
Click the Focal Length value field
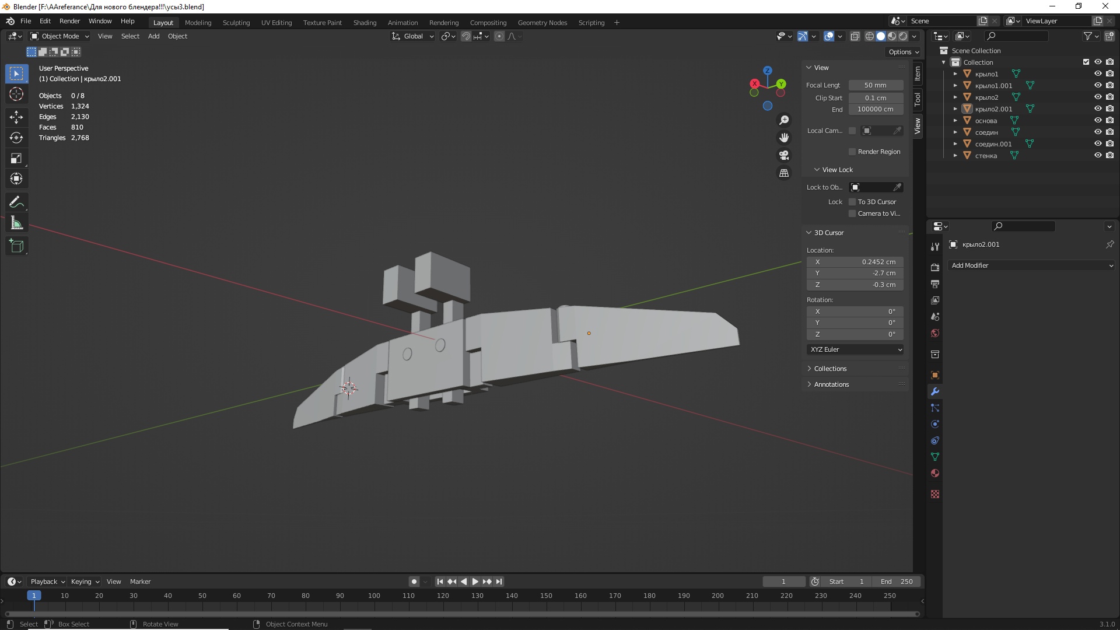pyautogui.click(x=875, y=85)
